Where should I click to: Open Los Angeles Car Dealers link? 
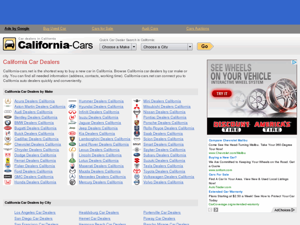(x=35, y=212)
